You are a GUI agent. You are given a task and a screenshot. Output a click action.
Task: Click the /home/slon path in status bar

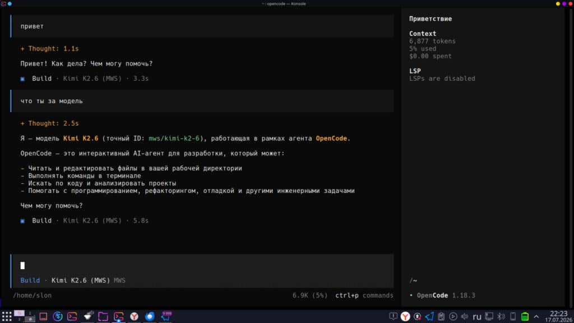point(32,296)
